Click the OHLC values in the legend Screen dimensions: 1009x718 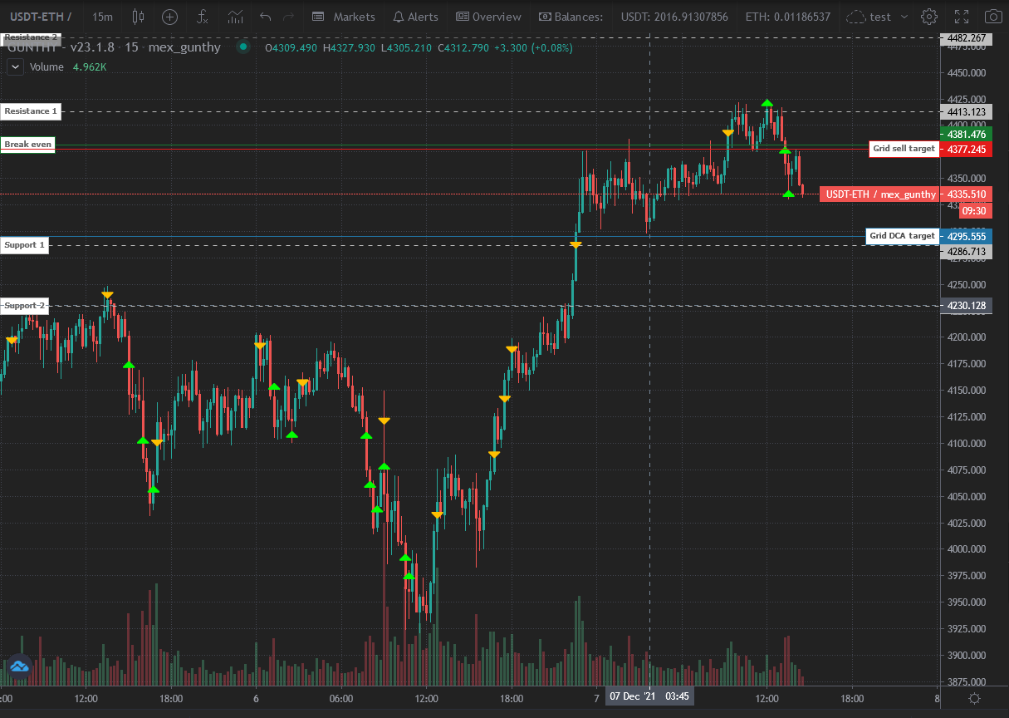coord(419,47)
